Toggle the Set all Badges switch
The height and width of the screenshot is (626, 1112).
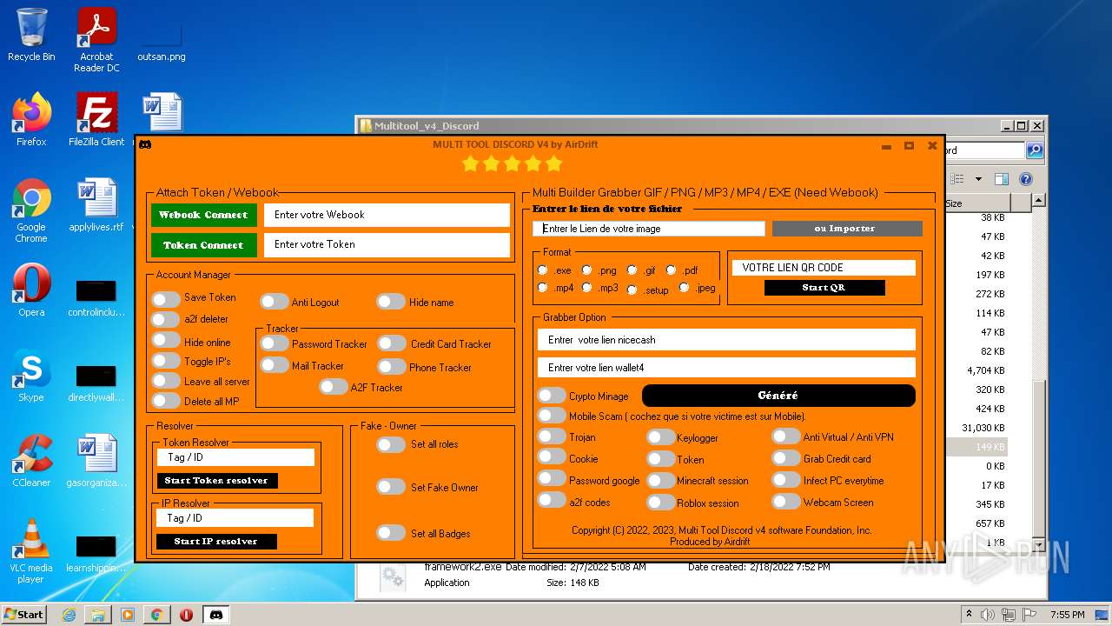[x=391, y=532]
